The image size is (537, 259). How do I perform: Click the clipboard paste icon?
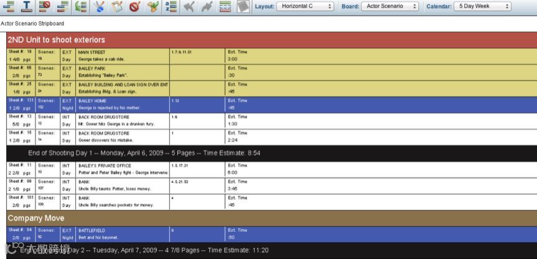click(x=117, y=6)
